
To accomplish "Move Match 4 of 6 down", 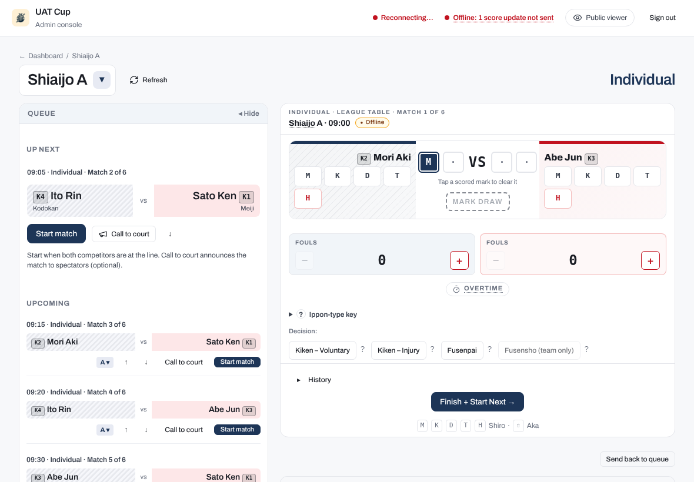I will click(x=146, y=430).
